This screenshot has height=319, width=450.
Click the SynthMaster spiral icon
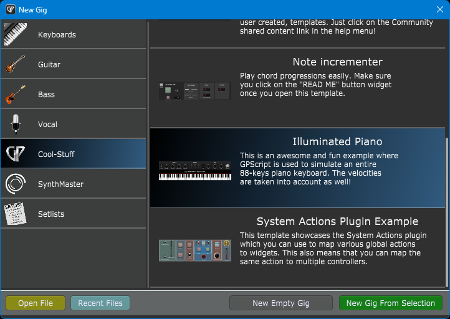pos(16,184)
